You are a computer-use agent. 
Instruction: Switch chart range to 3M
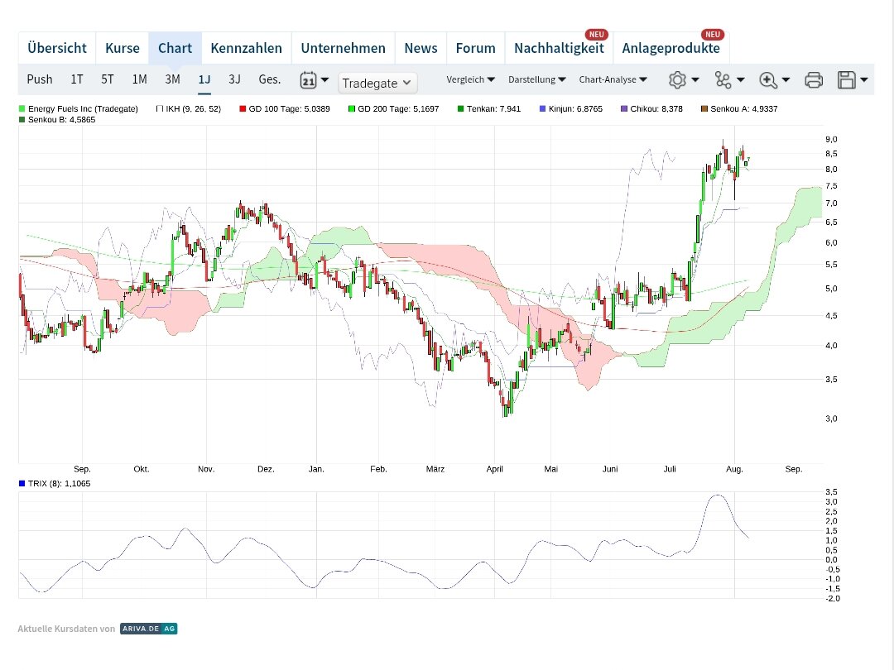pyautogui.click(x=172, y=79)
